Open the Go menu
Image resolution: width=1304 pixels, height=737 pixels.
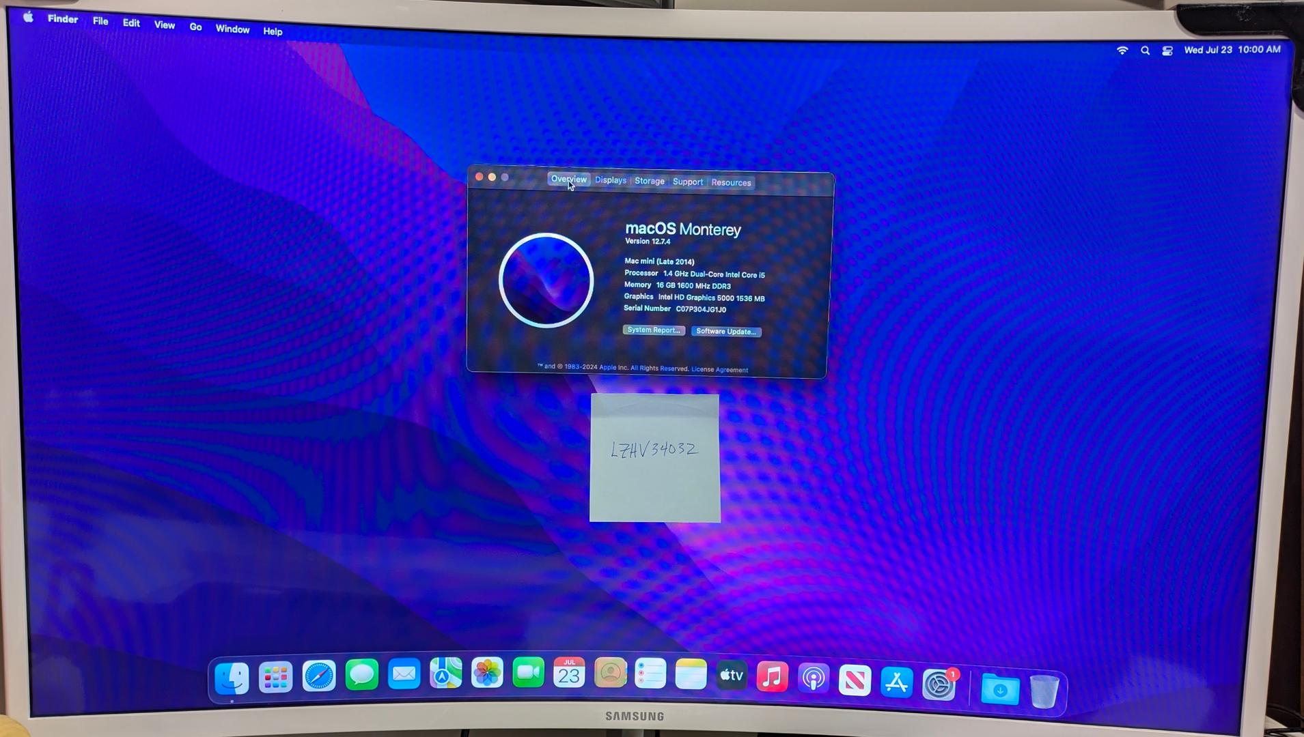tap(196, 27)
